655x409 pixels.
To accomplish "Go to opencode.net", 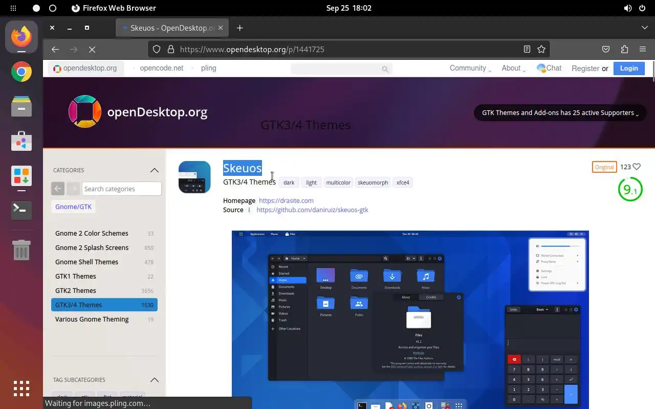I will click(x=161, y=68).
